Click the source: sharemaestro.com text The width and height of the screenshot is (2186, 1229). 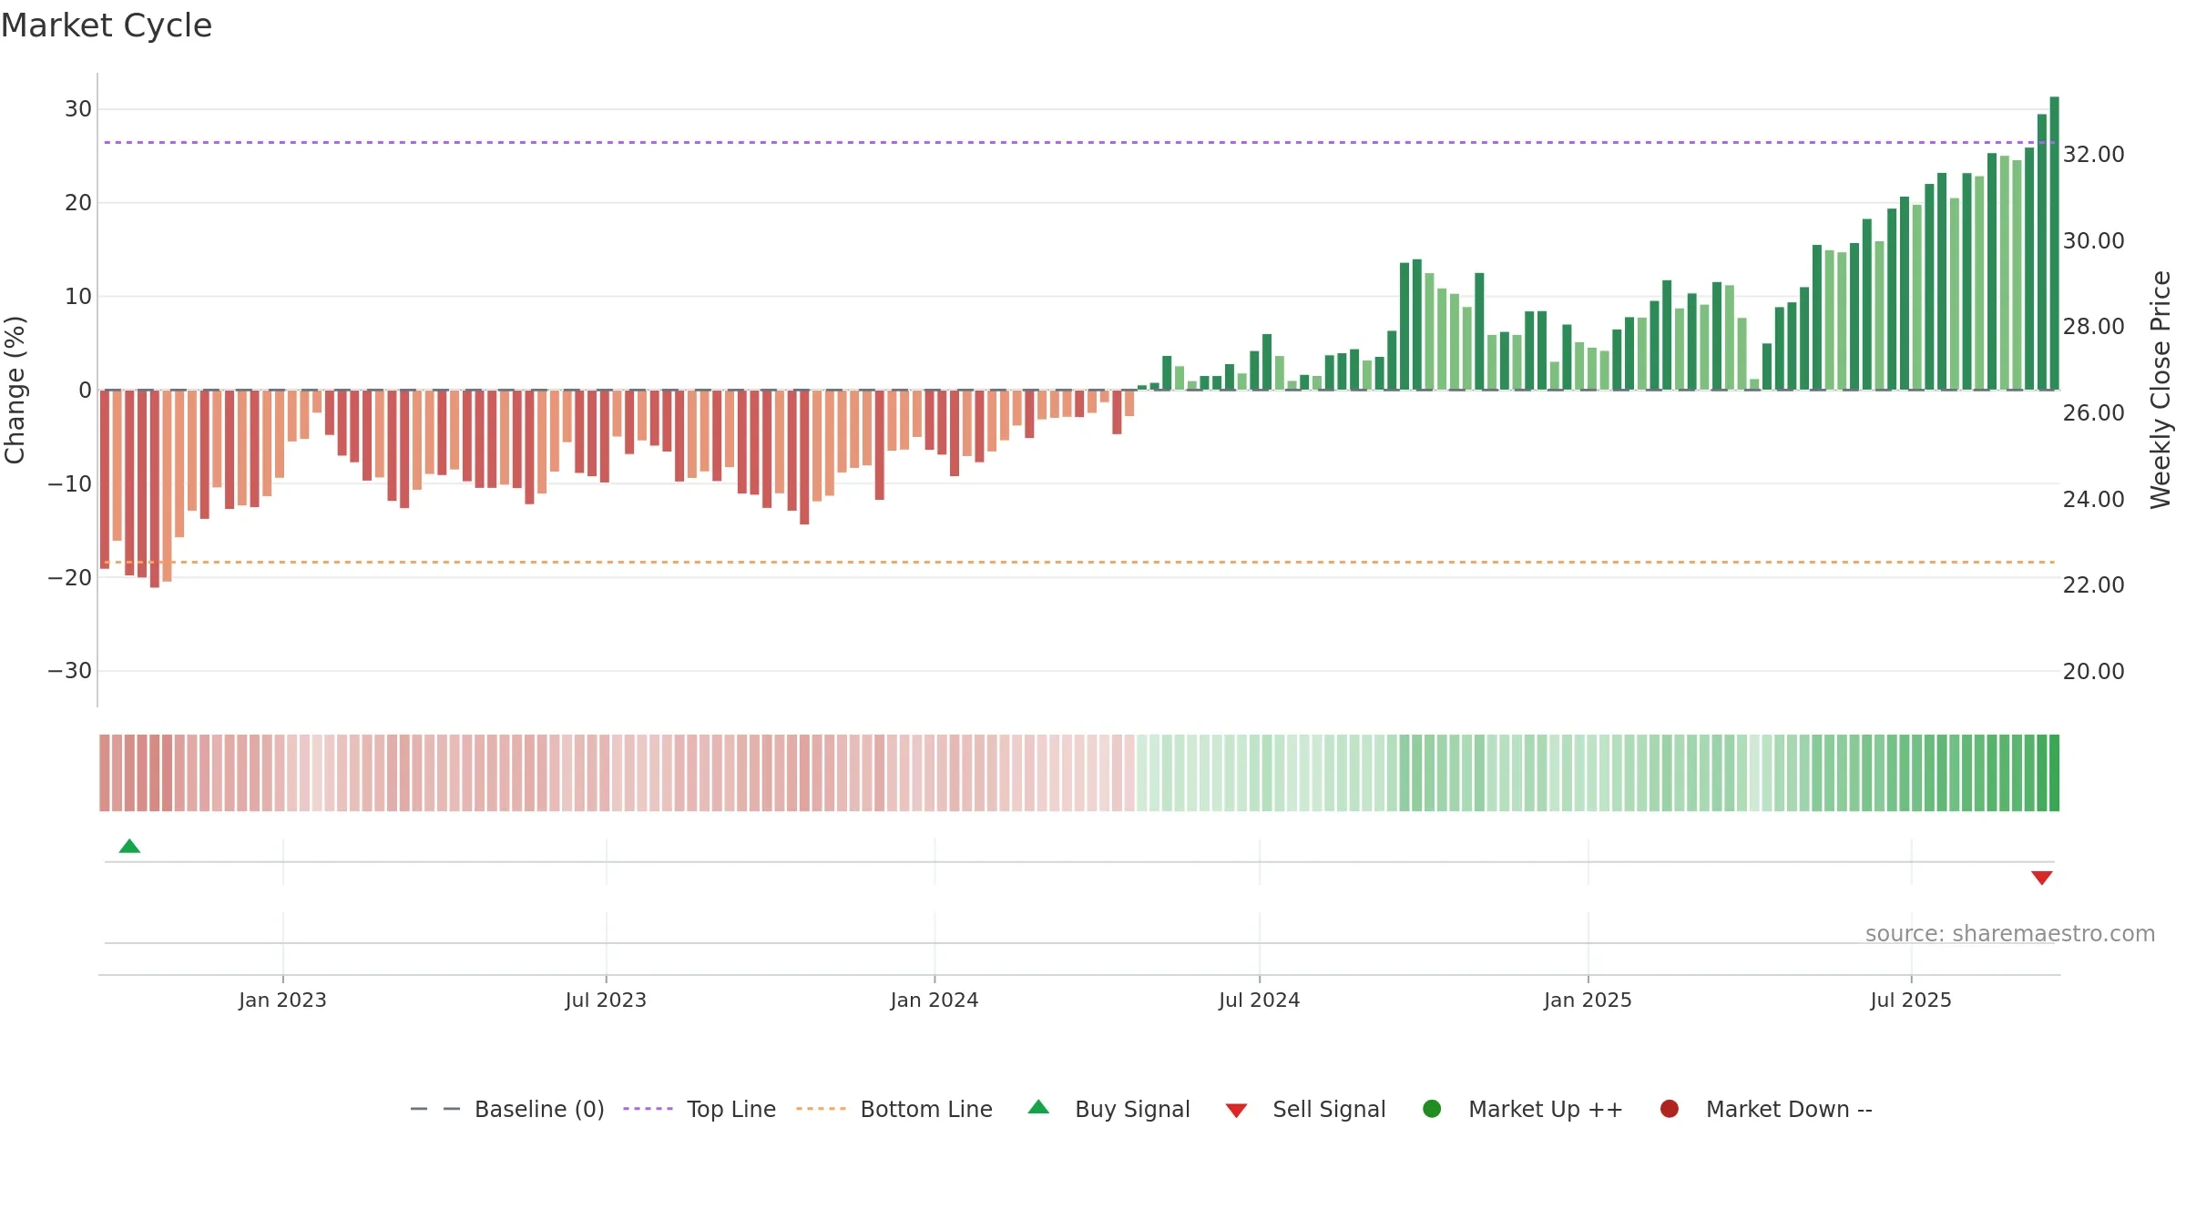tap(2010, 933)
